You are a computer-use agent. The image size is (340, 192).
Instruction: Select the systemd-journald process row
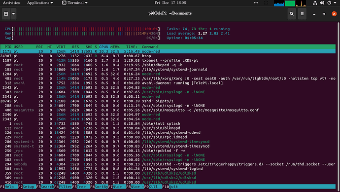tap(168, 70)
